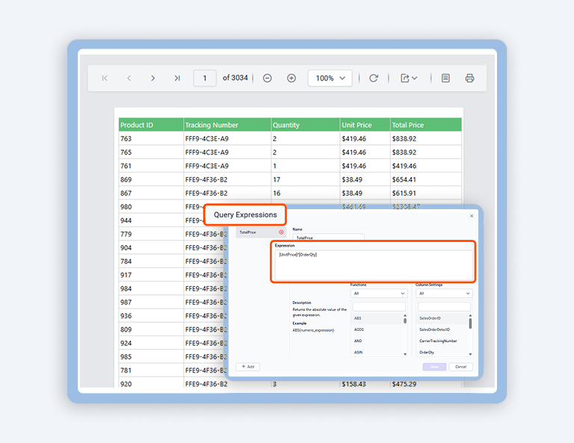574x443 pixels.
Task: Go to first page of report
Action: pos(105,78)
